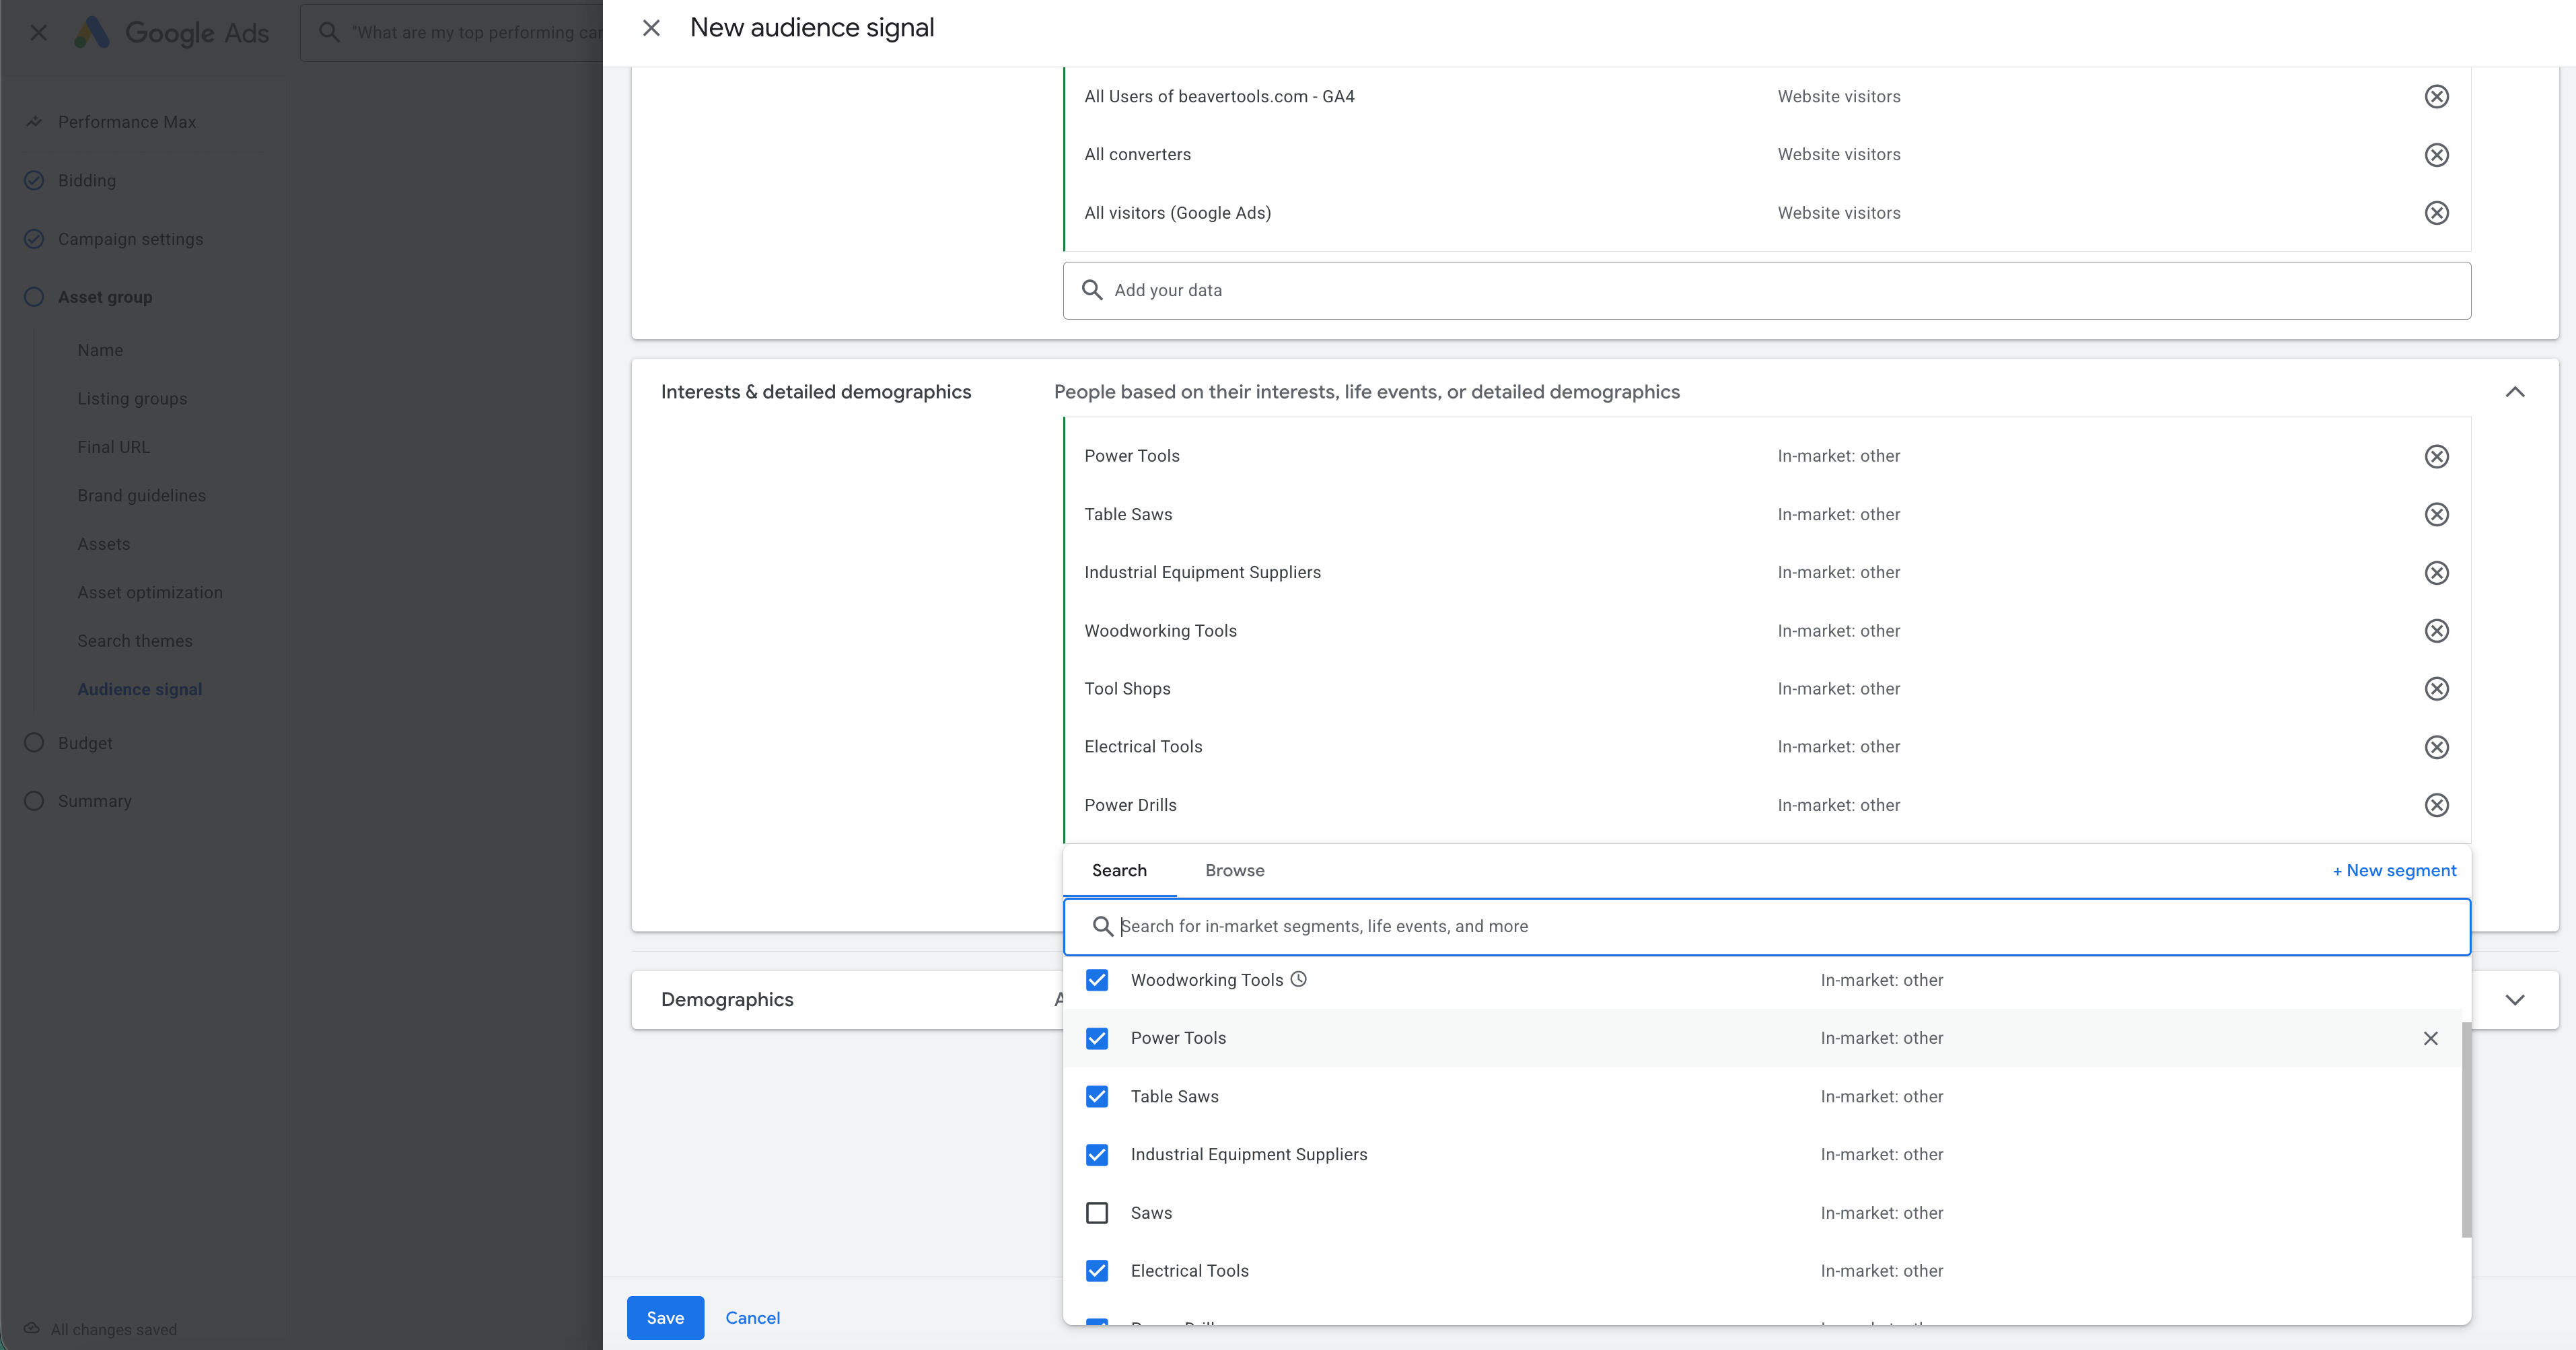The height and width of the screenshot is (1350, 2576).
Task: Remove Tool Shops from selected interests
Action: [2437, 689]
